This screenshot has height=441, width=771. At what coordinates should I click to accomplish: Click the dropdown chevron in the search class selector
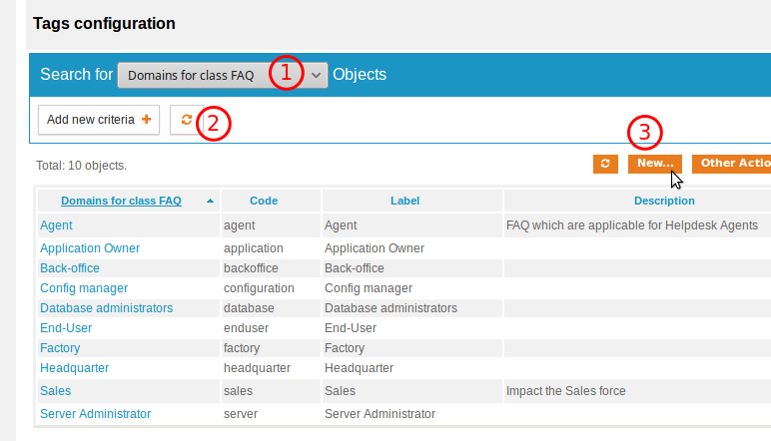316,76
